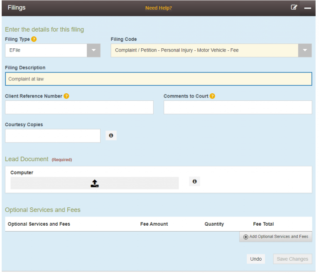Image resolution: width=319 pixels, height=274 pixels.
Task: Click the Complaint / Petition filing code box
Action: 204,50
